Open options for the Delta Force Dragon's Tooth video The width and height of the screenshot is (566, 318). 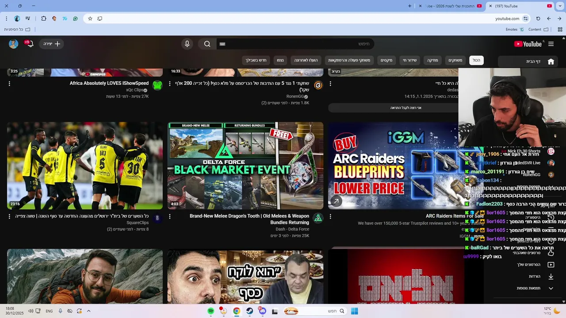170,216
